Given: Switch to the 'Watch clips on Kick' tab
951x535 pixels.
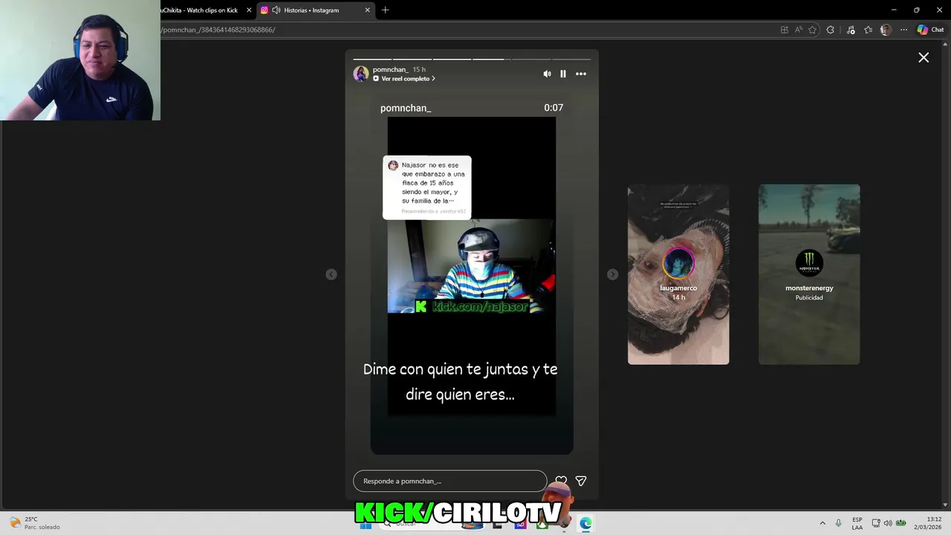Looking at the screenshot, I should point(201,10).
